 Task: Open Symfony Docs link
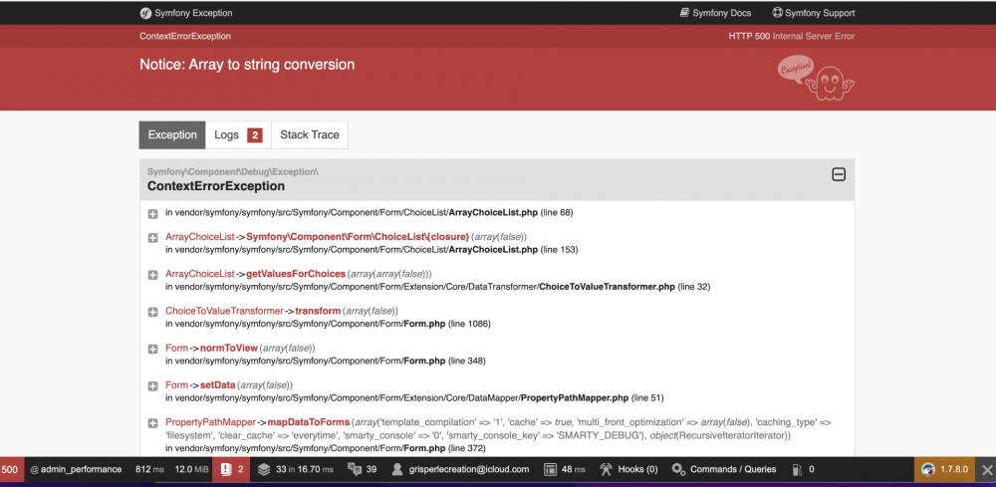tap(715, 13)
